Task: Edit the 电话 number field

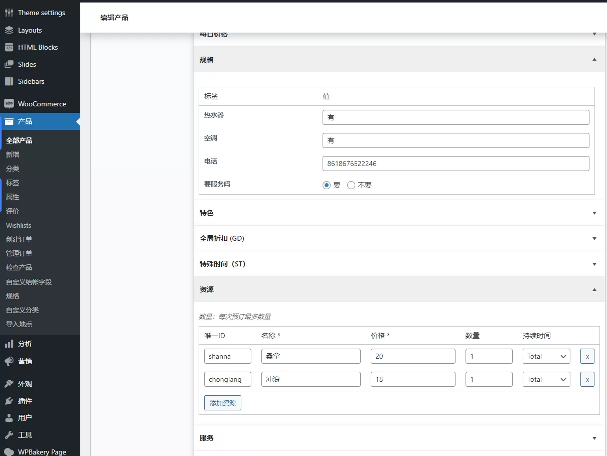Action: pos(456,164)
